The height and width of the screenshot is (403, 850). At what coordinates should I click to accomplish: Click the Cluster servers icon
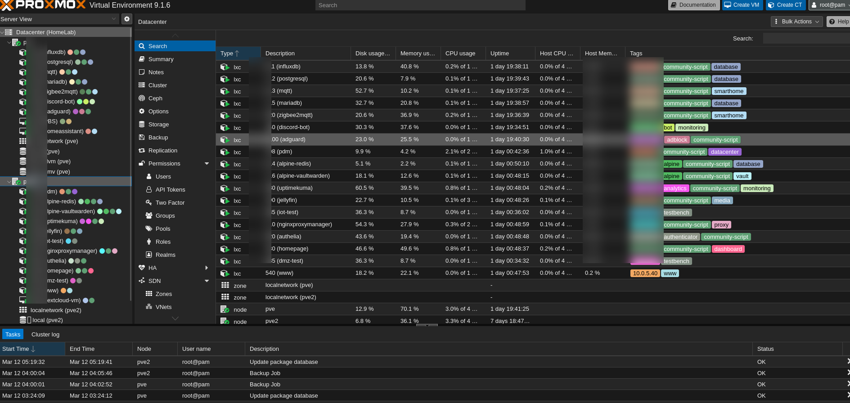pyautogui.click(x=142, y=85)
